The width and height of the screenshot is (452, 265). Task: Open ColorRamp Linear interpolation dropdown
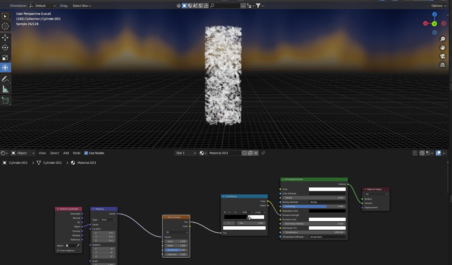tap(260, 212)
